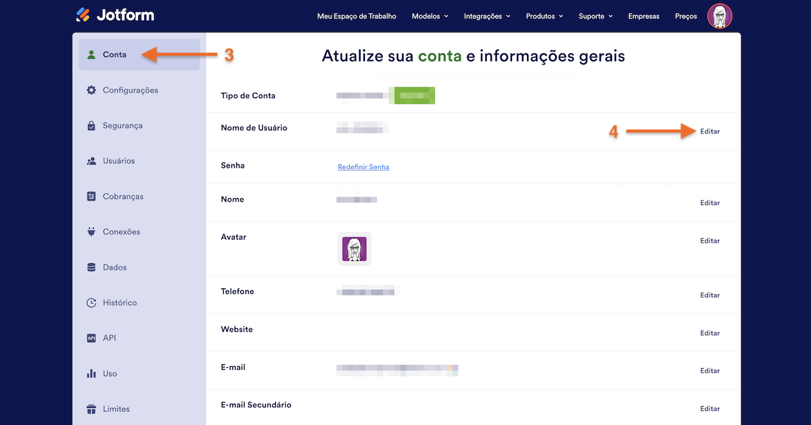Viewport: 811px width, 425px height.
Task: Click the profile avatar in the top corner
Action: click(x=720, y=16)
